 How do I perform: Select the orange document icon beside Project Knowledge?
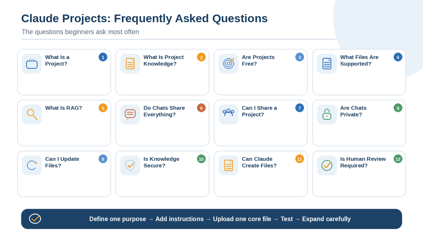pos(130,64)
